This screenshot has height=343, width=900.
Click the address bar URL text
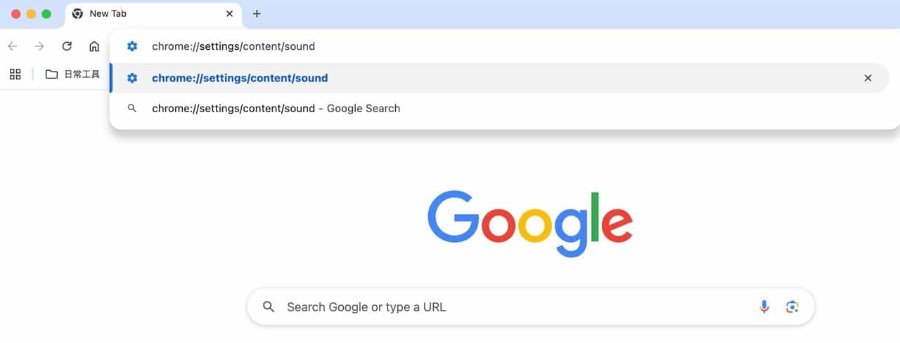[233, 46]
